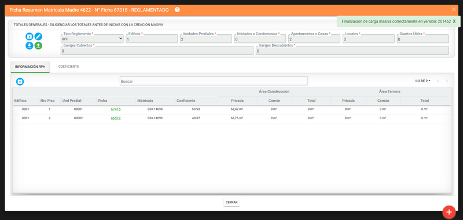463x220 pixels.
Task: Sort by the Nro Piso column header
Action: point(47,101)
